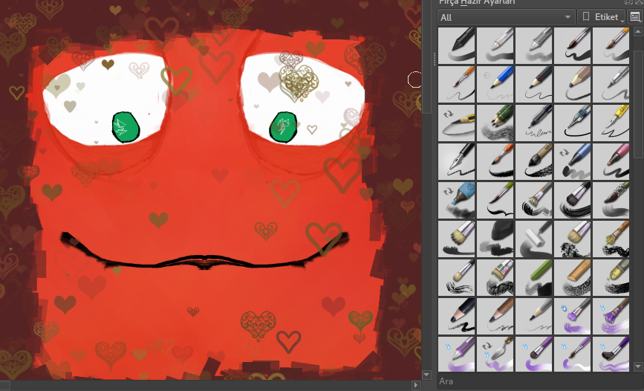Select dark-bristle brush preset with wavy black stroke

tap(573, 45)
